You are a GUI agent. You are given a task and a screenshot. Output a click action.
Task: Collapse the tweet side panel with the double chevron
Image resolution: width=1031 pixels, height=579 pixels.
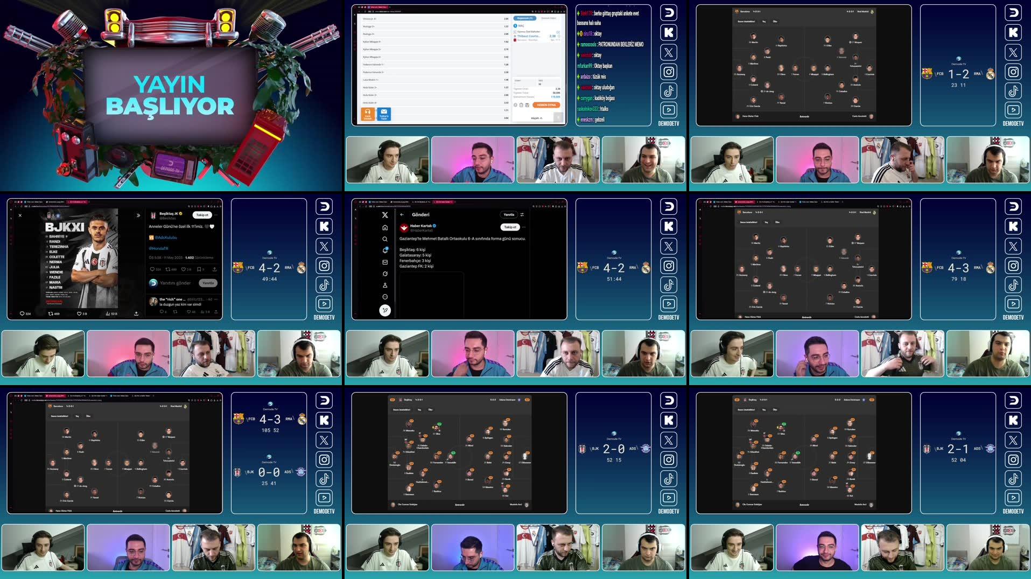click(x=138, y=215)
